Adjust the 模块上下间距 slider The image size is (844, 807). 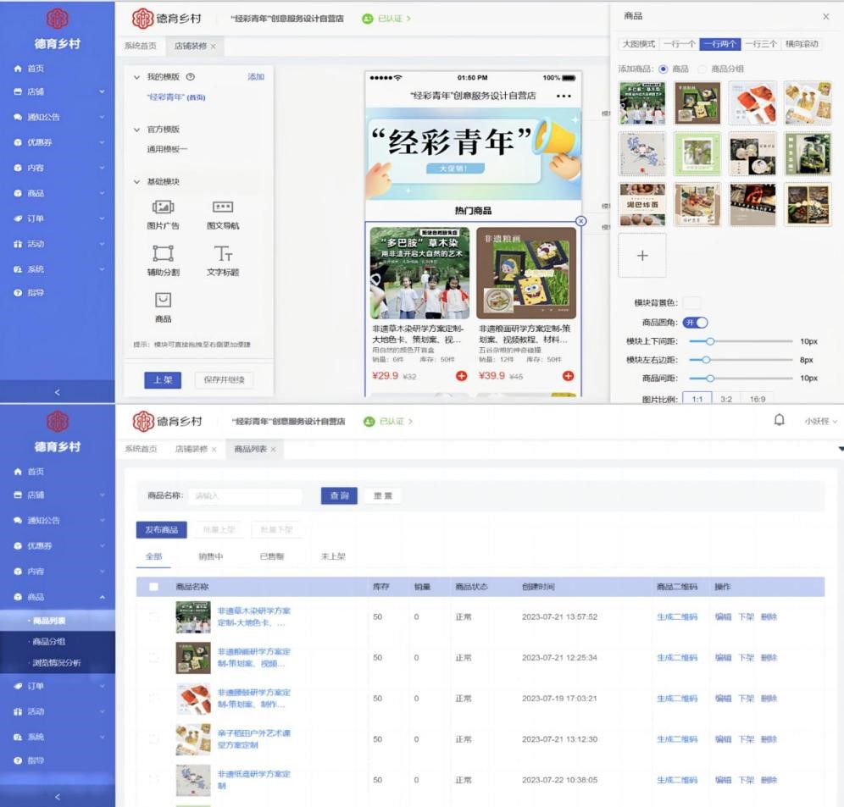(710, 341)
